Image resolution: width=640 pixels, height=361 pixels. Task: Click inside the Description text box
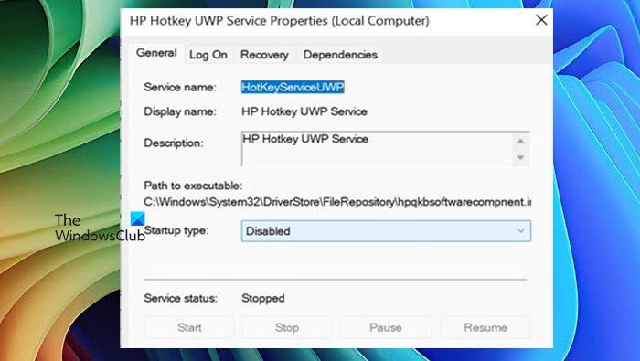377,149
